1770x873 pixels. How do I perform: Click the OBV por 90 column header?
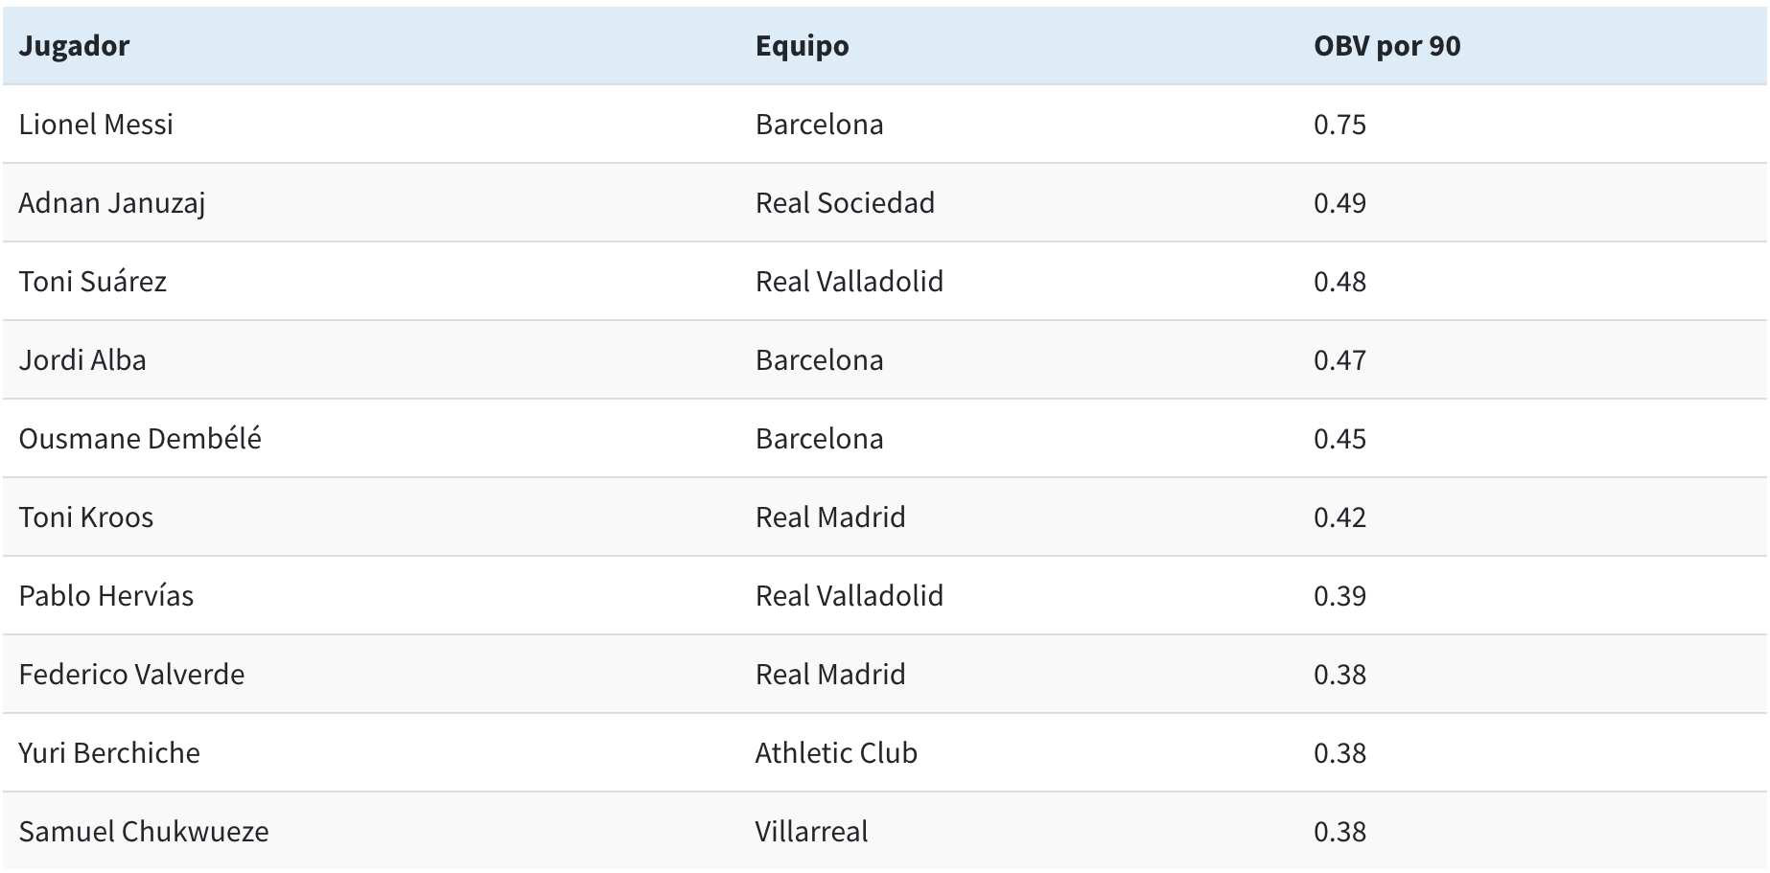[1386, 46]
